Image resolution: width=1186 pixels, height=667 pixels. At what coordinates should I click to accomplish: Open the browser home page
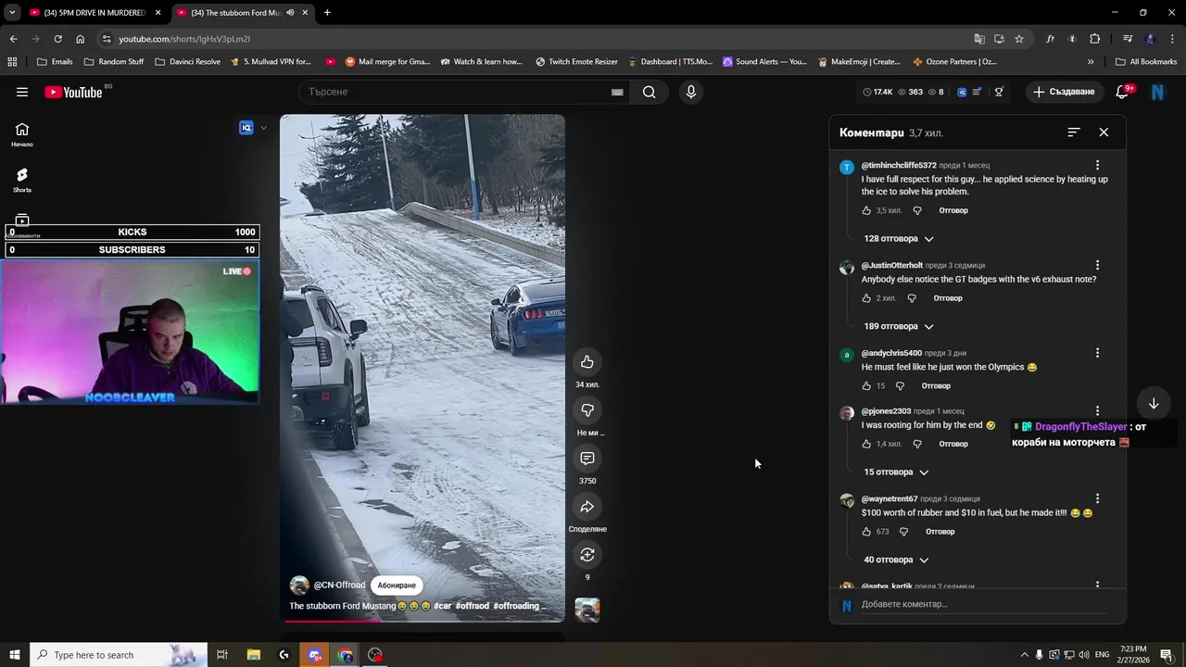pyautogui.click(x=80, y=39)
